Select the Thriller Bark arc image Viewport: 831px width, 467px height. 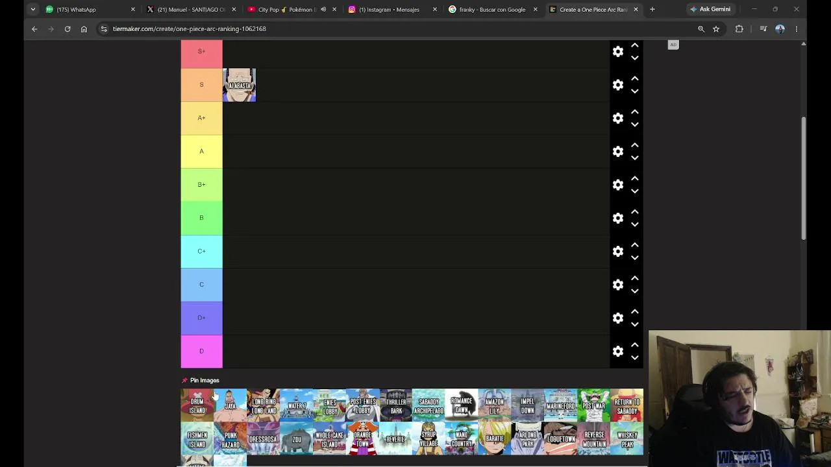pyautogui.click(x=396, y=405)
